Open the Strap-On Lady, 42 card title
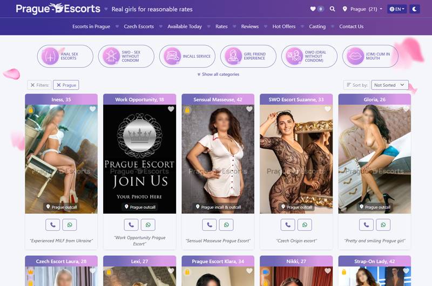The image size is (432, 286). (x=375, y=262)
